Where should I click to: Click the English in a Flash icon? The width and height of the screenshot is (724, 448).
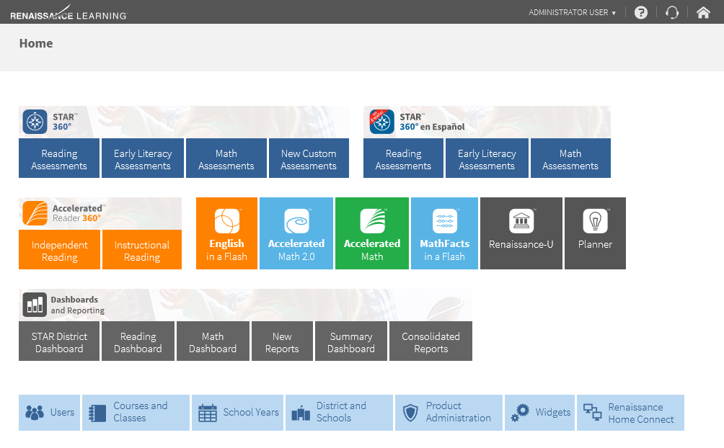[x=226, y=221]
